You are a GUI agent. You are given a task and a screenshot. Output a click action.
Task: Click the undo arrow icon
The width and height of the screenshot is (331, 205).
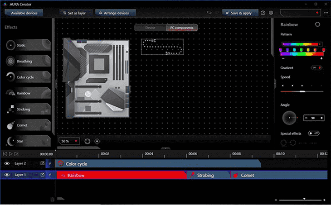click(209, 13)
